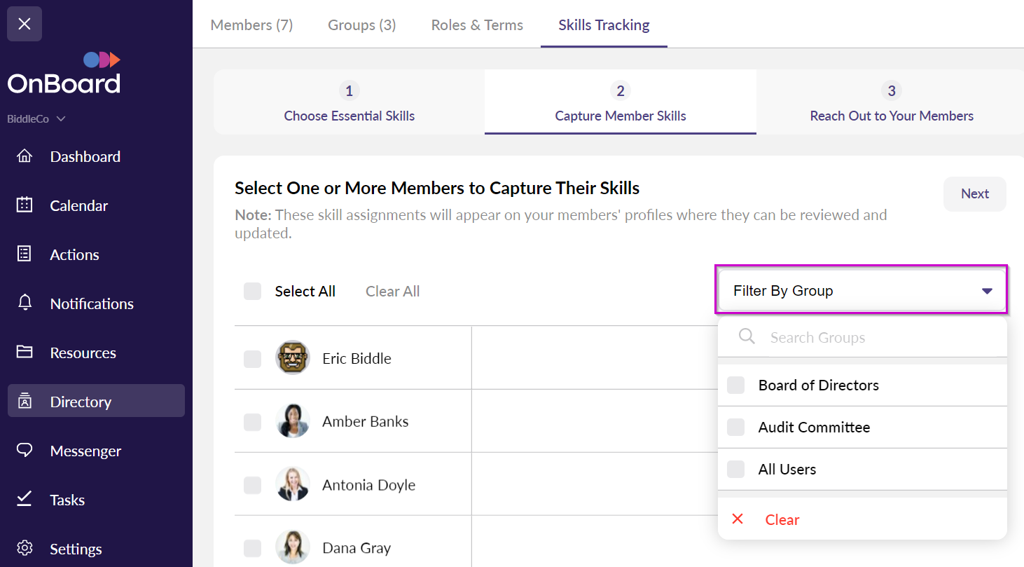Screen dimensions: 1024x567
Task: Open the Groups (3) tab
Action: 361,25
